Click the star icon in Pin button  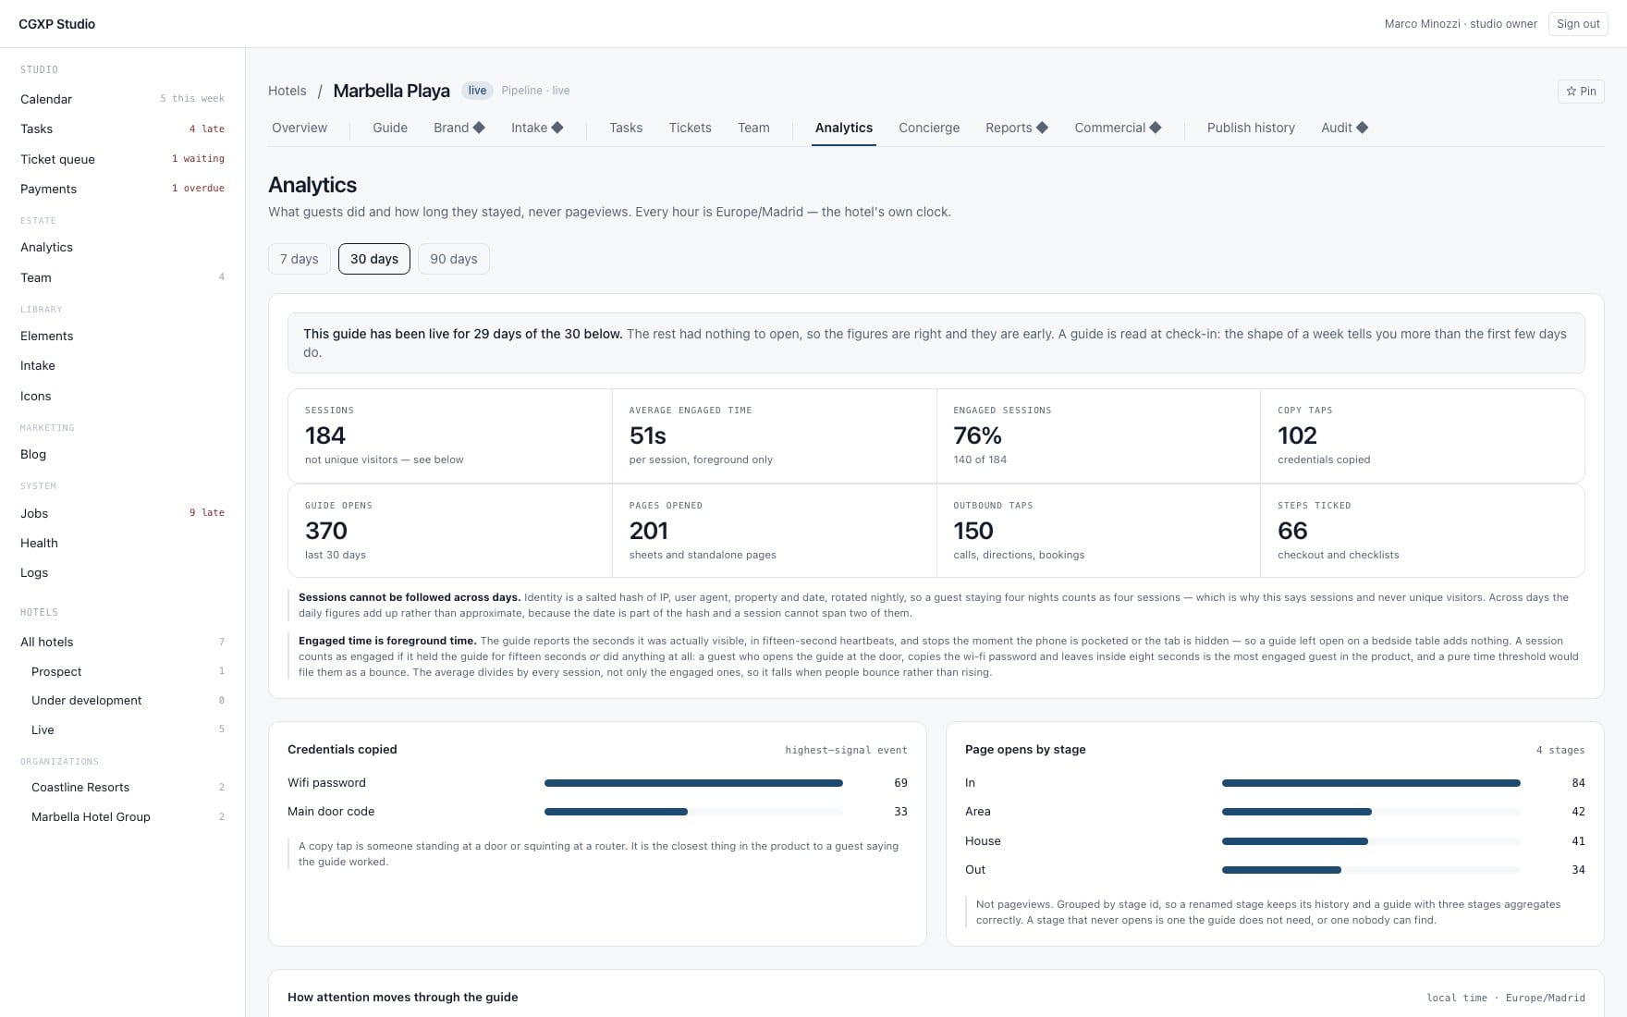[x=1571, y=92]
